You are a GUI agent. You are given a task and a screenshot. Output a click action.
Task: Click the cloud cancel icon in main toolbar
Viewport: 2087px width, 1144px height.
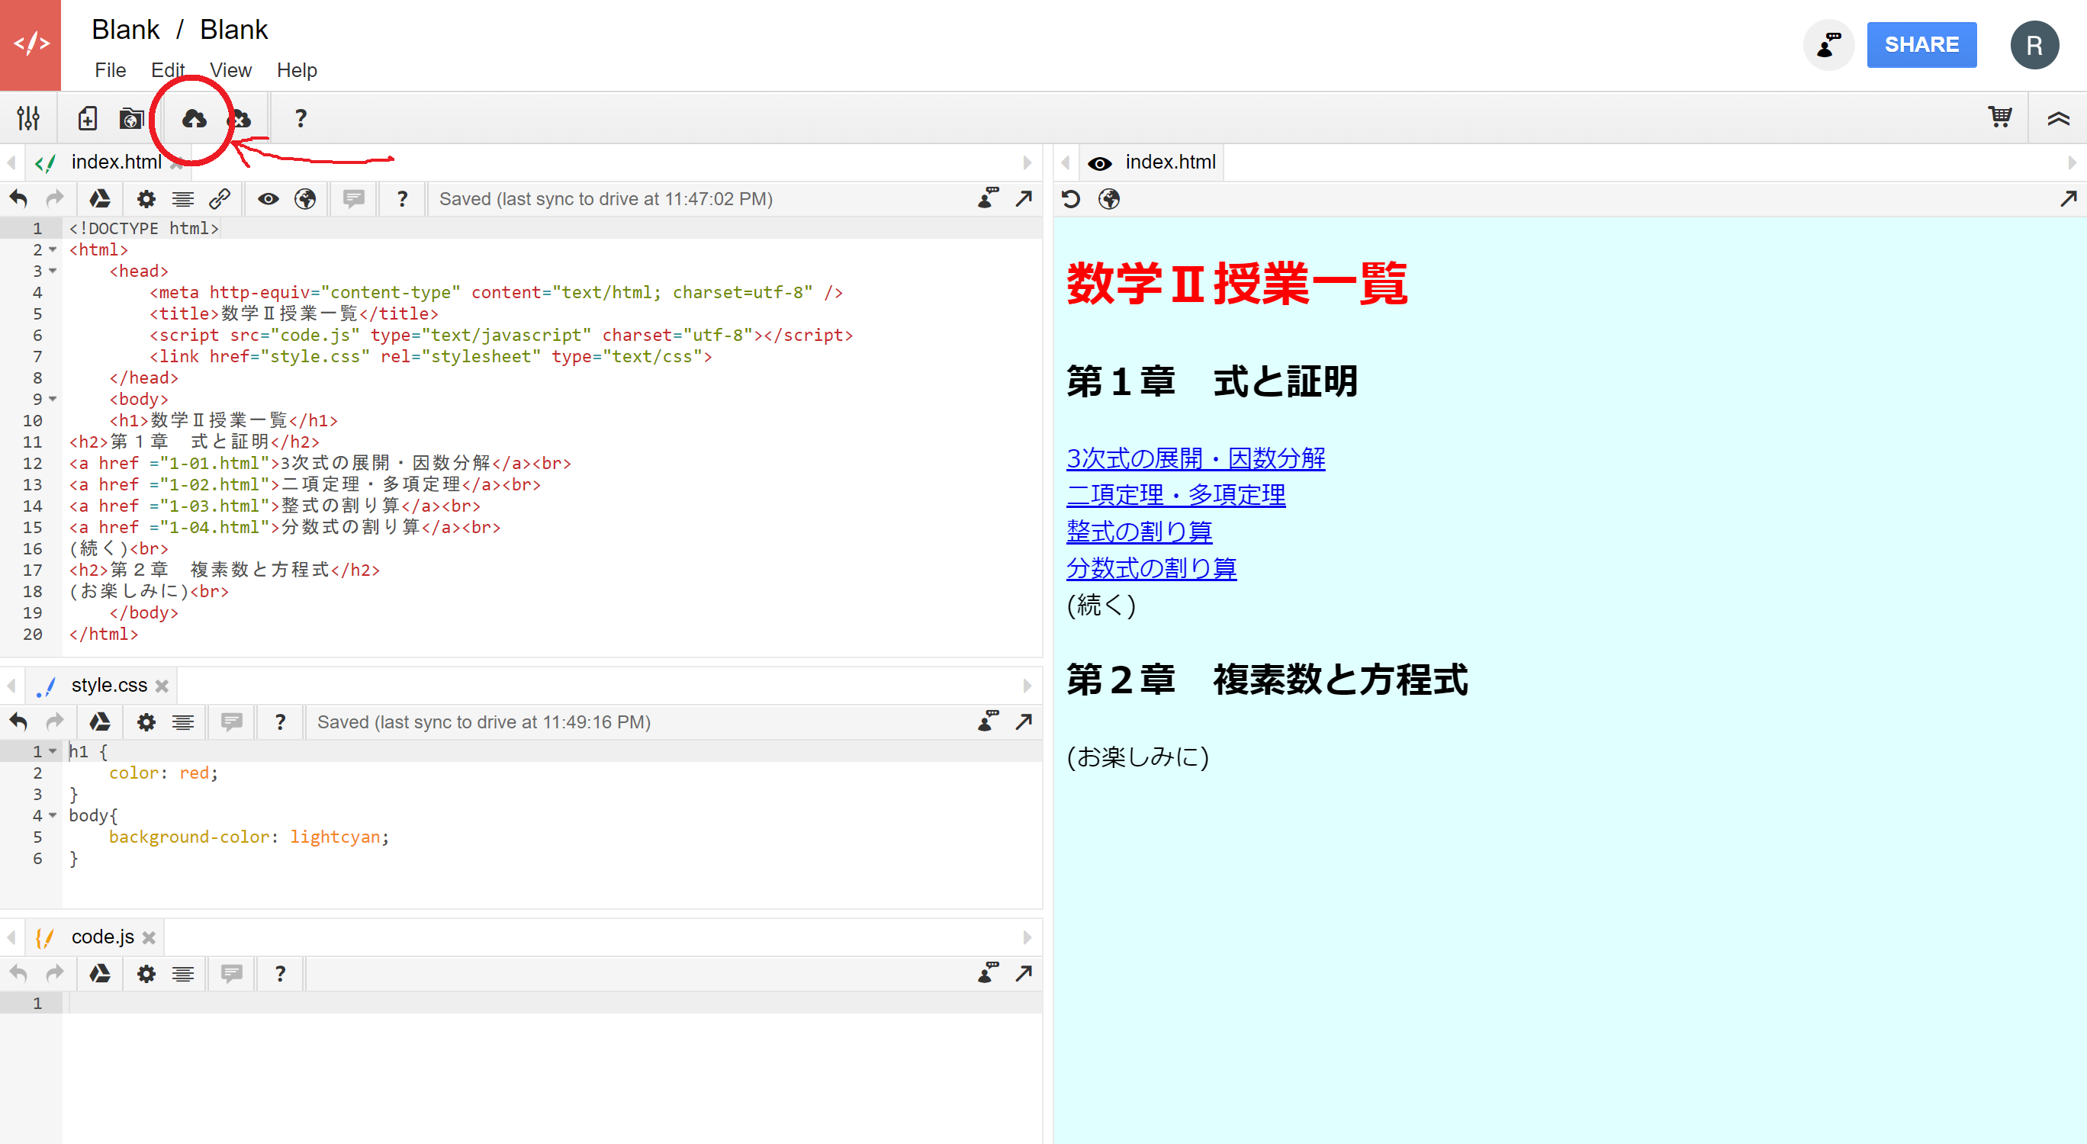239,118
